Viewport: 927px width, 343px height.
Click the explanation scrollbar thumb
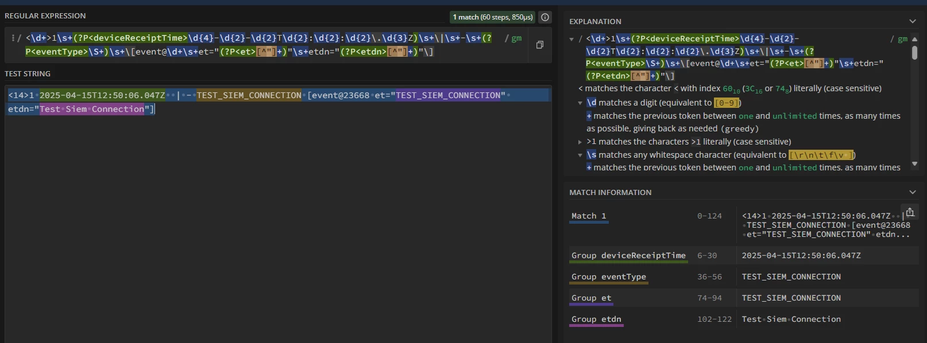pos(914,53)
